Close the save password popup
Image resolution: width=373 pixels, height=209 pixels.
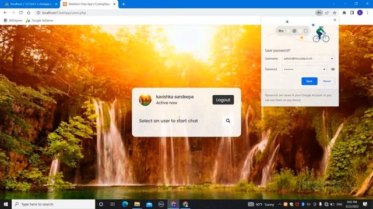pos(335,20)
